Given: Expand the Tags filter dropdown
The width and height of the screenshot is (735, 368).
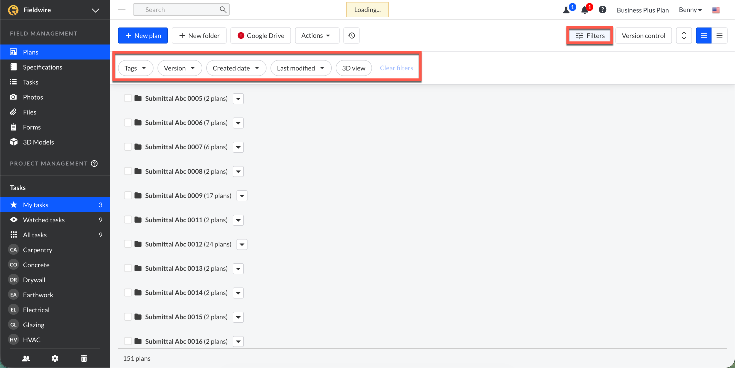Looking at the screenshot, I should pos(135,68).
